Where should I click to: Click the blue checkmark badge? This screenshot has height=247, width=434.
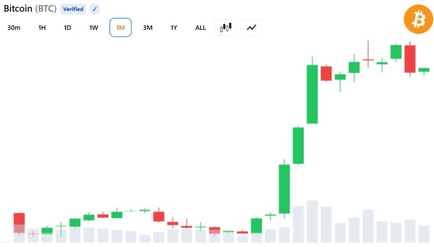[95, 9]
